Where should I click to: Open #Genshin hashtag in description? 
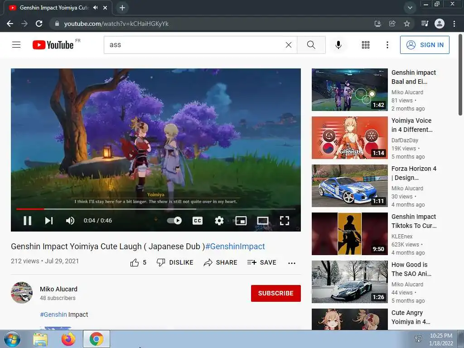[x=53, y=314]
